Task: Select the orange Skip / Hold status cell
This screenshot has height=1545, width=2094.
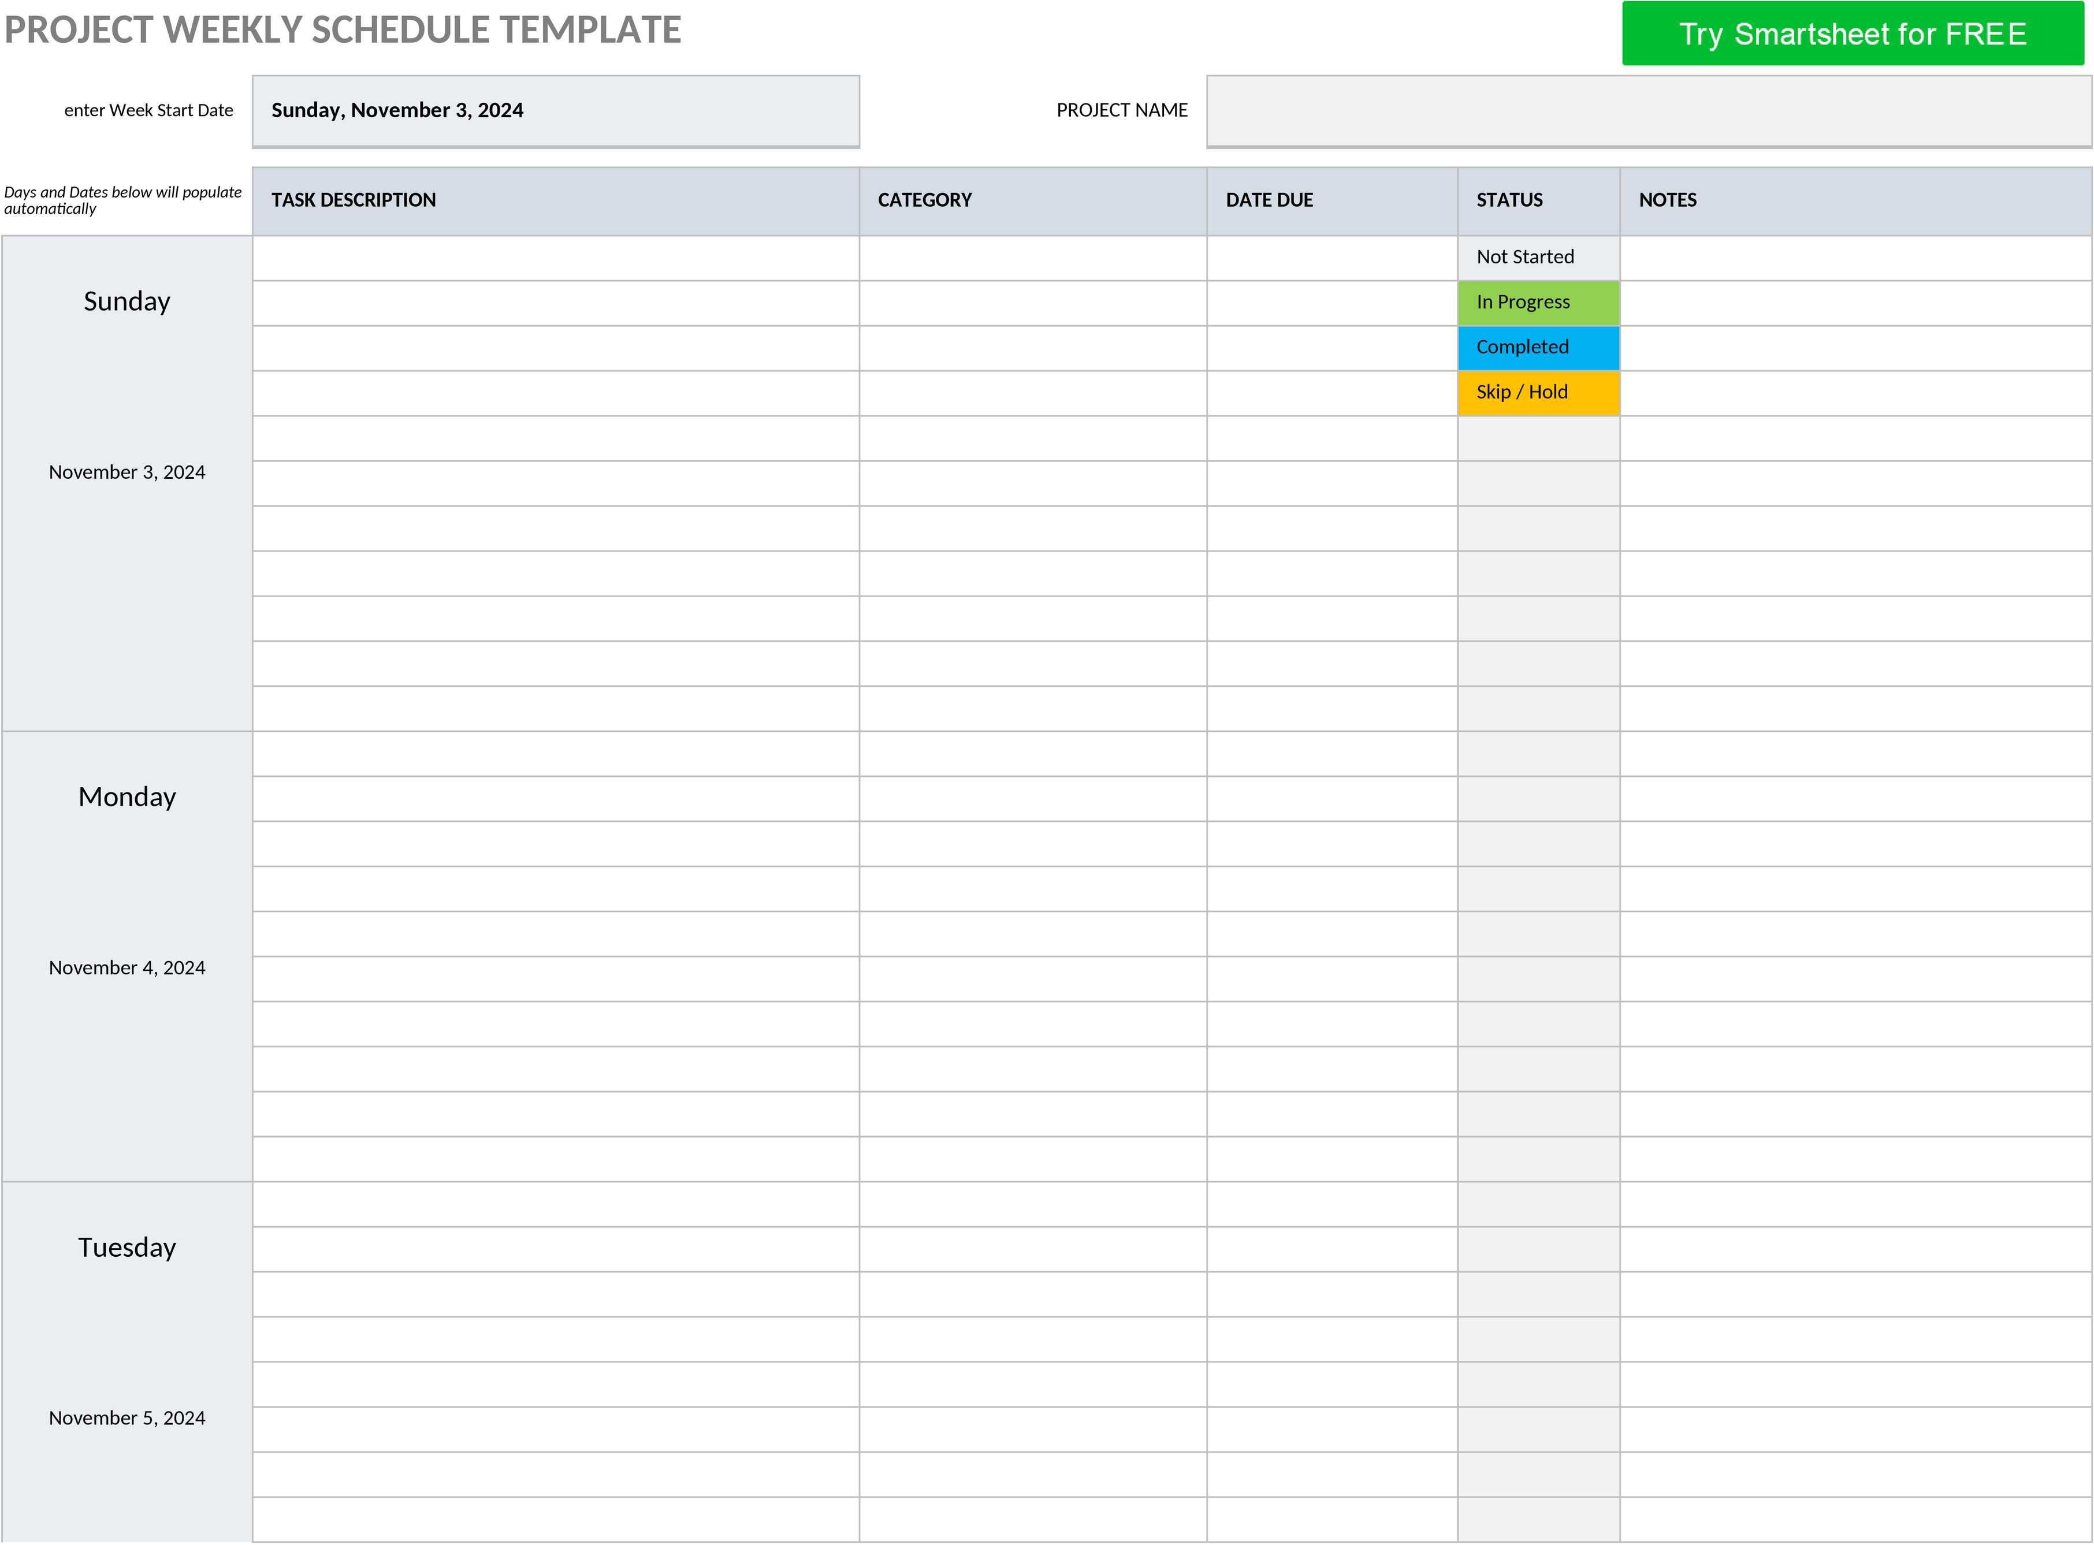Action: pos(1538,393)
